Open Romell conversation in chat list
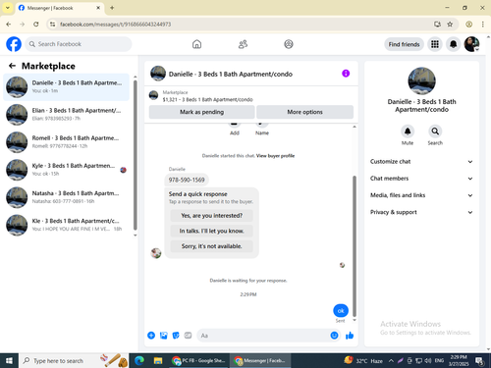Image resolution: width=491 pixels, height=368 pixels. [x=67, y=142]
